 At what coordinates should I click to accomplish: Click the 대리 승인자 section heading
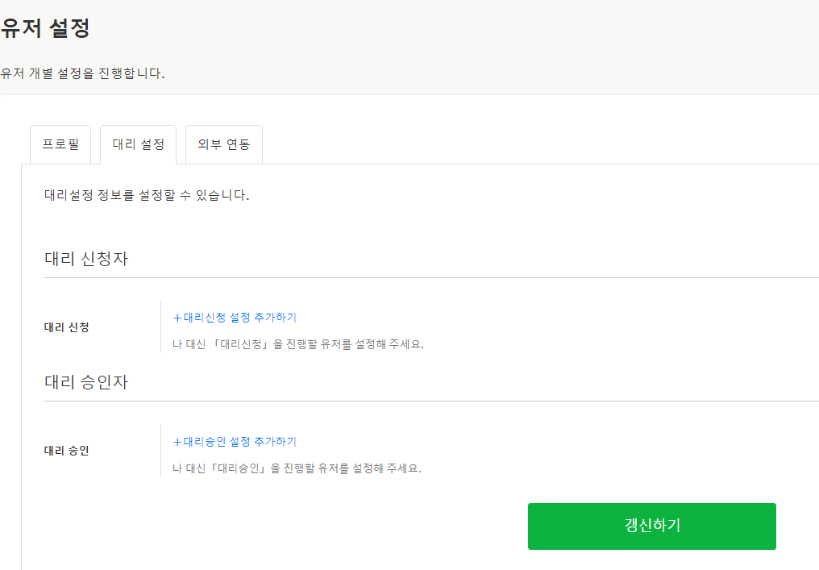pos(86,382)
